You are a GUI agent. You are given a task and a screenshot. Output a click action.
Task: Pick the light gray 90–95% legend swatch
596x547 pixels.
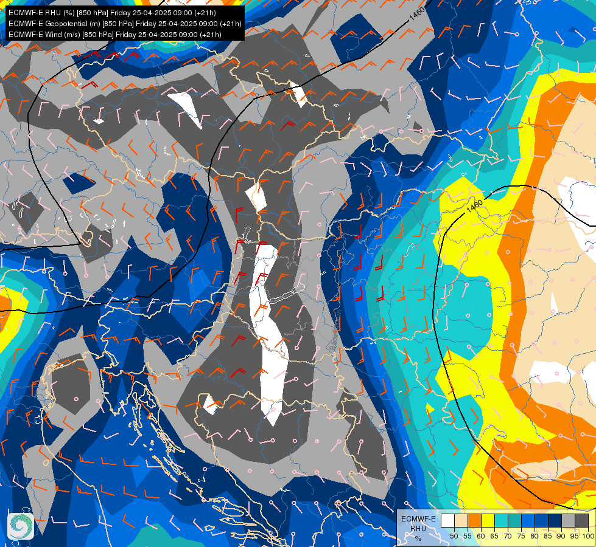coord(568,520)
